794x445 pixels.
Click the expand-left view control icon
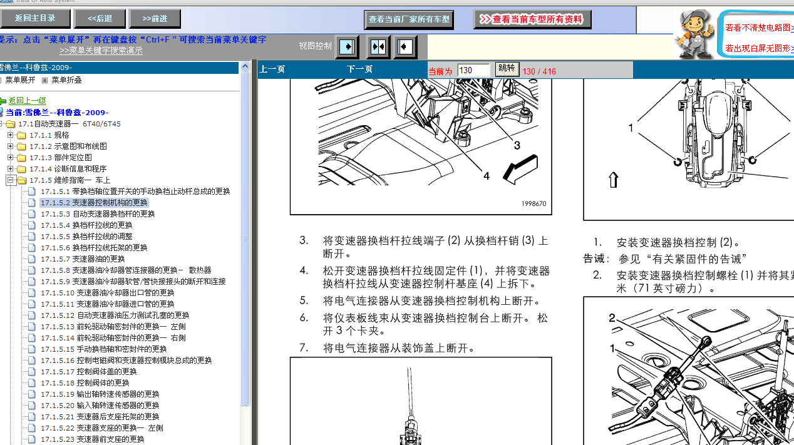click(406, 47)
